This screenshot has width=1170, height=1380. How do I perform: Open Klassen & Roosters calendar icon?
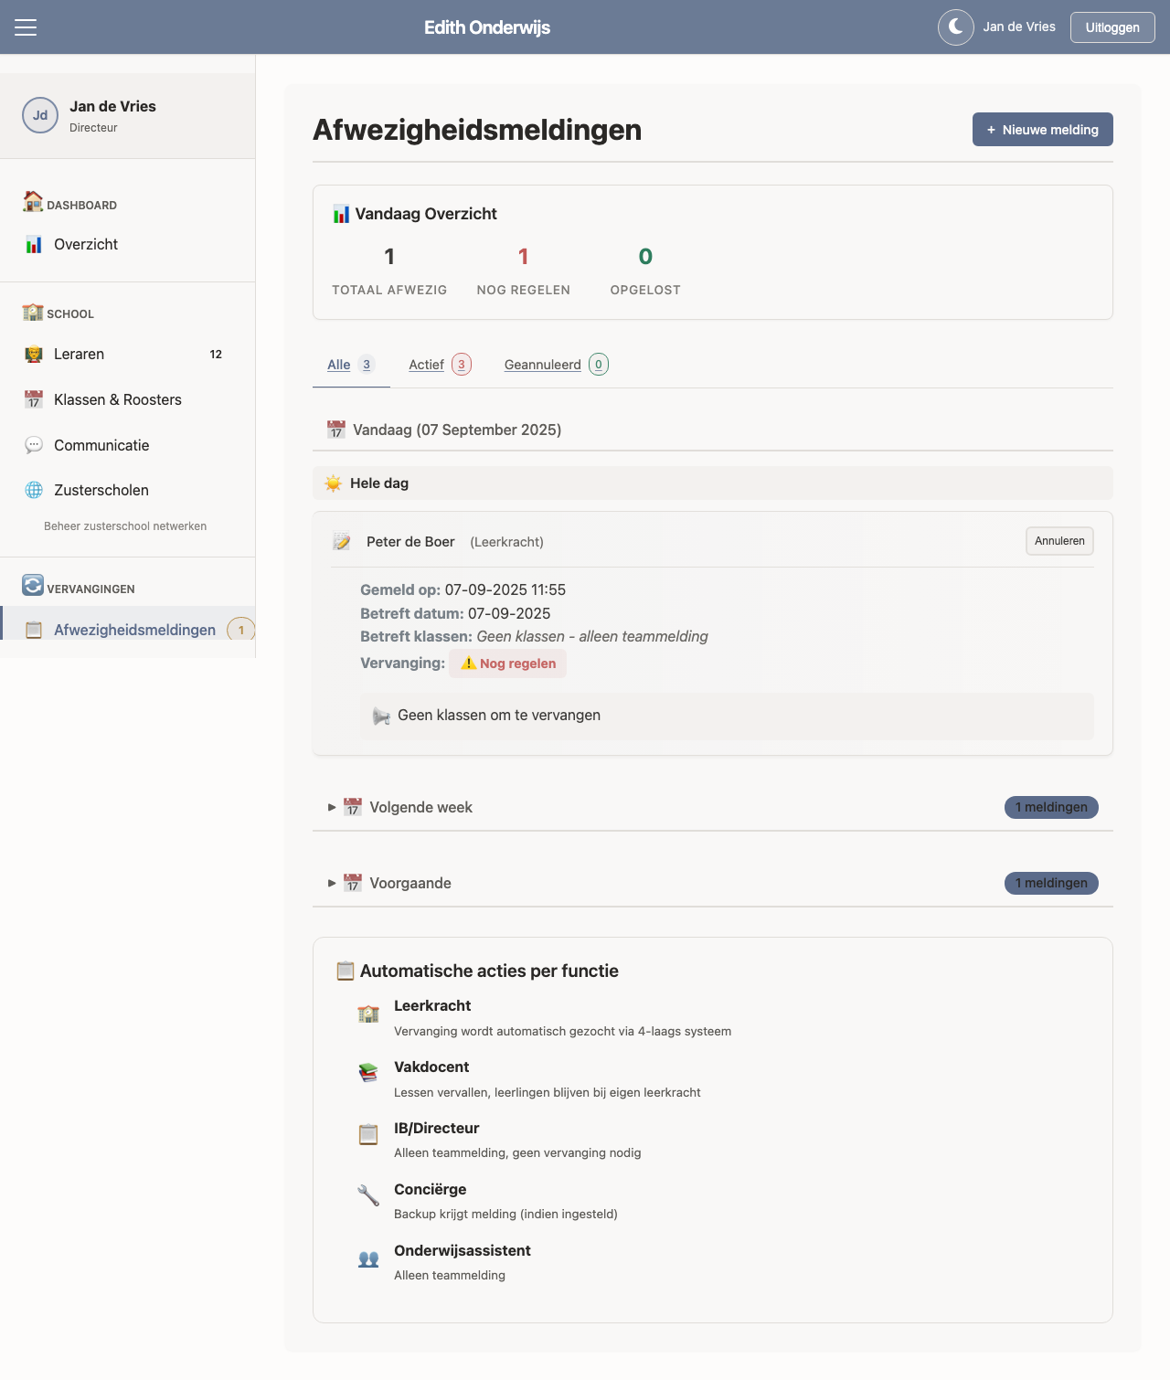34,399
